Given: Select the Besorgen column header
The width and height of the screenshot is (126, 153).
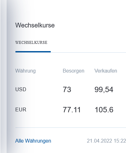Looking at the screenshot, I should tap(73, 71).
